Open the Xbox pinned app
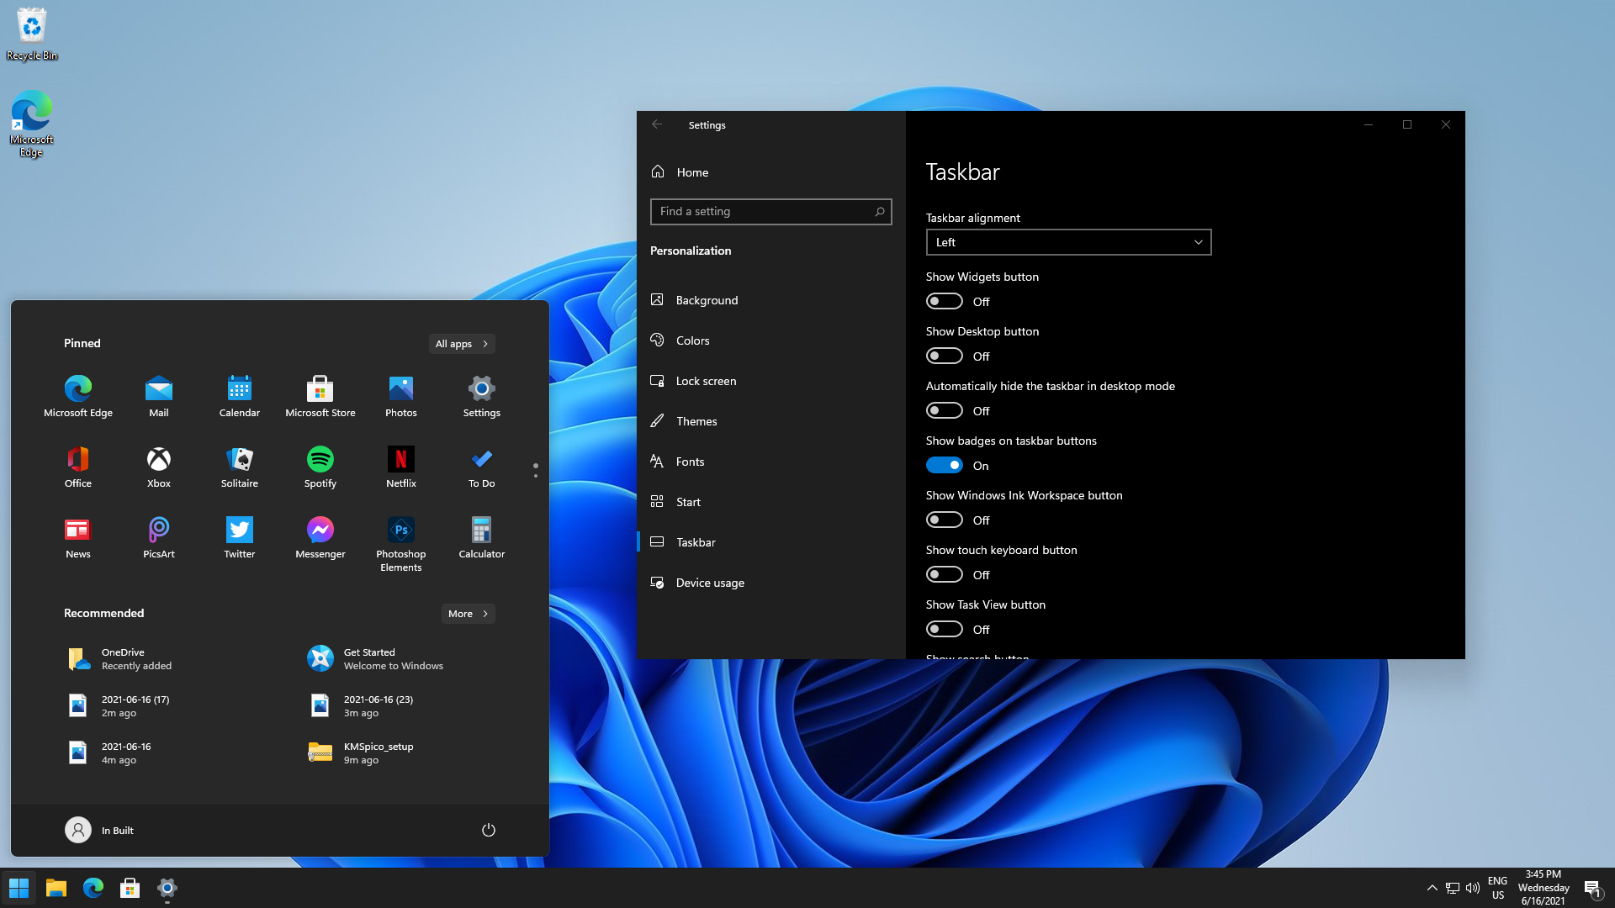Viewport: 1615px width, 908px height. [158, 466]
